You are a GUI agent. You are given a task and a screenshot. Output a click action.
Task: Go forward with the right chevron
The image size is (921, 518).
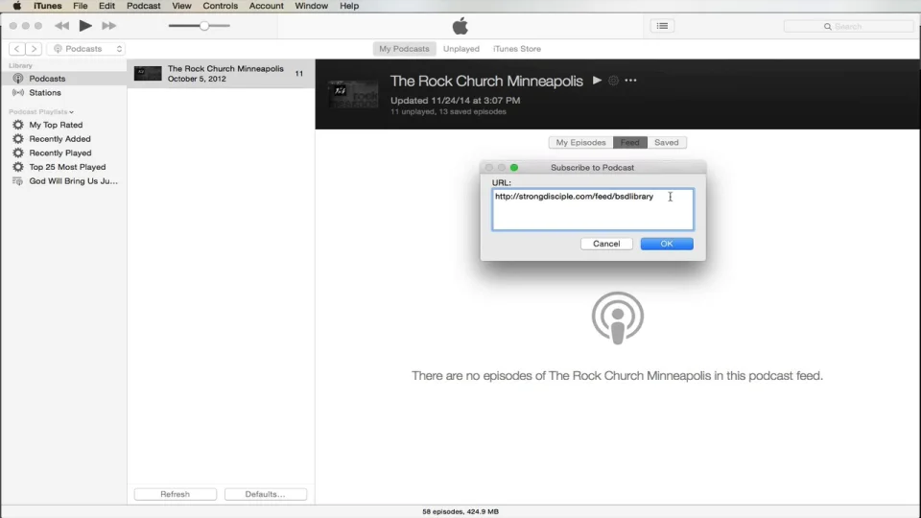coord(35,49)
